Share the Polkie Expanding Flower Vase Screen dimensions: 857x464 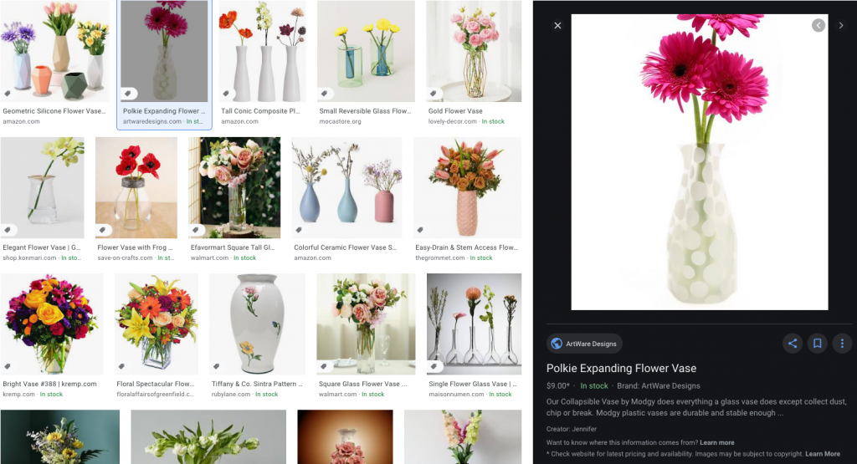coord(793,344)
